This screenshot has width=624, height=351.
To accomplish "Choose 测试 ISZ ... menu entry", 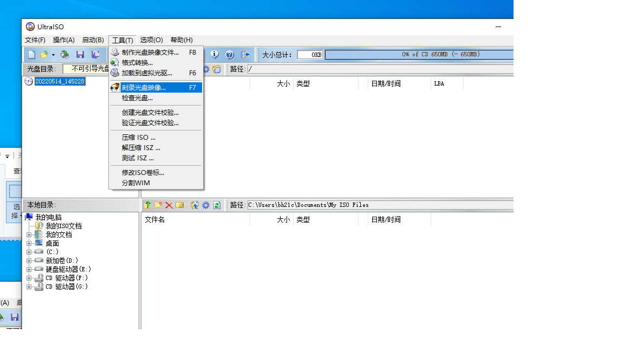I will tap(156, 158).
